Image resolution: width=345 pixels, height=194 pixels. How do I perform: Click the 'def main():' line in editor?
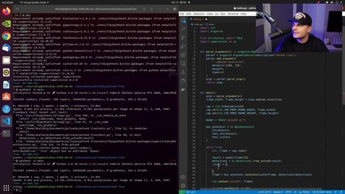click(208, 93)
